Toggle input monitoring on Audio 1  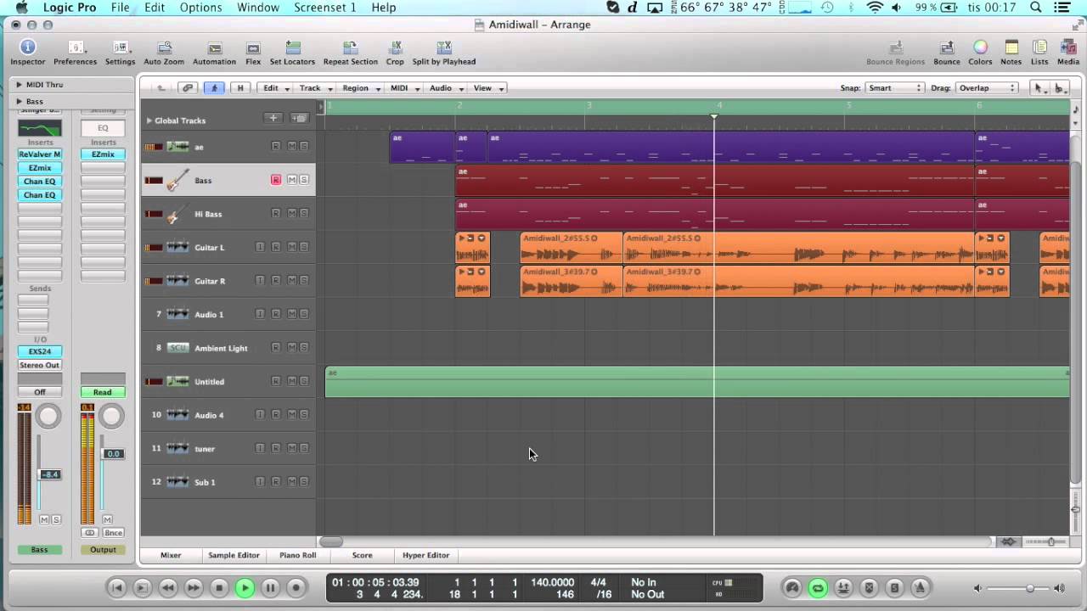[260, 314]
